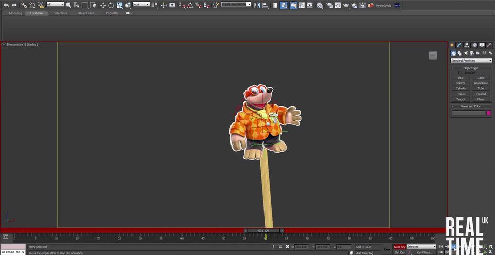Switch to the Freeform ribbon tab
The height and width of the screenshot is (255, 495).
tap(37, 13)
